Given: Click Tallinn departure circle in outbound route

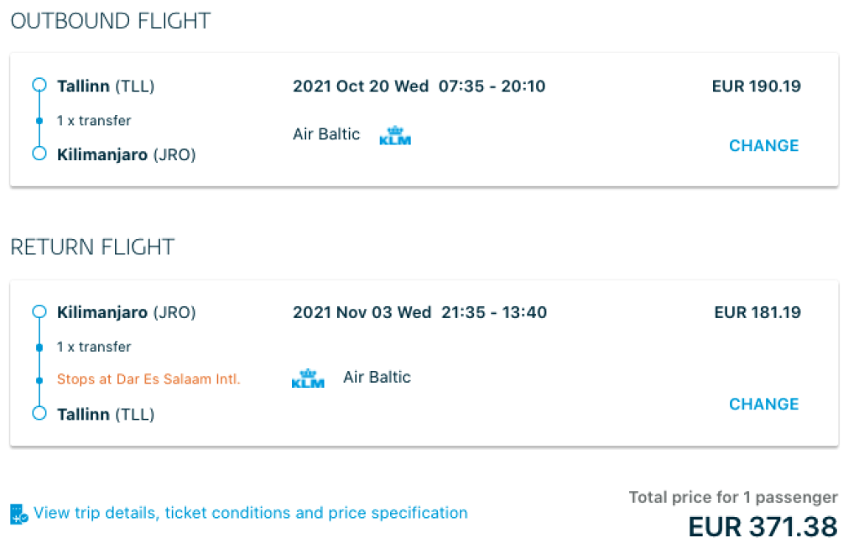Looking at the screenshot, I should [39, 86].
